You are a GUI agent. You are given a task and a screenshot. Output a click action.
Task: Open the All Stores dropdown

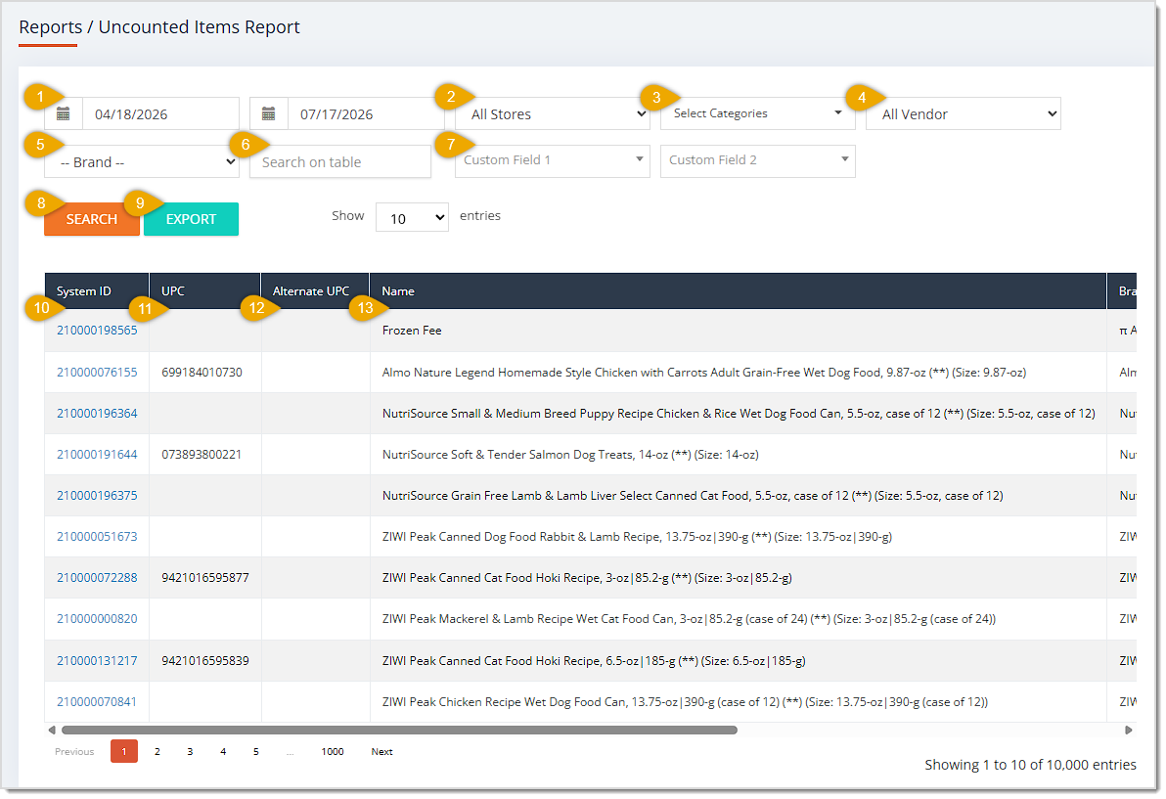[x=553, y=113]
